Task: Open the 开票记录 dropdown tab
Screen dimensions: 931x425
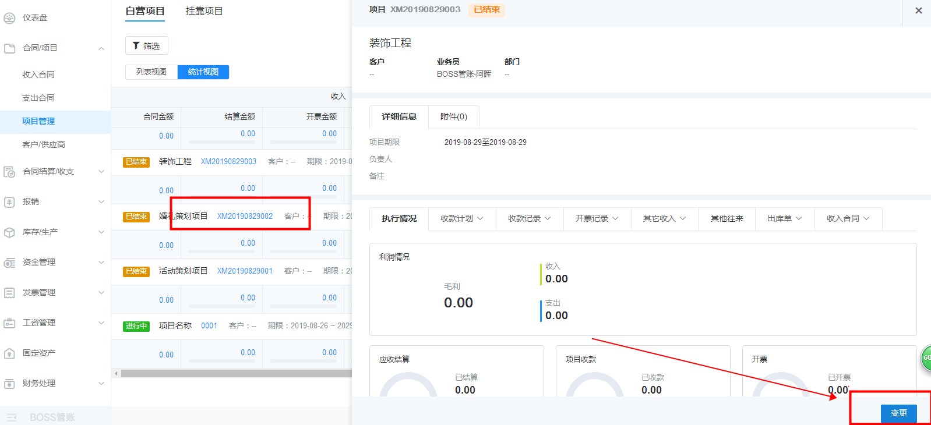Action: tap(597, 219)
